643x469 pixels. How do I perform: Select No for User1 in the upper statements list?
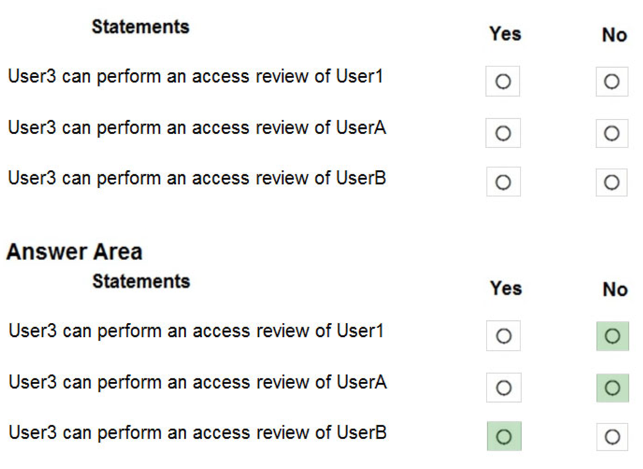pyautogui.click(x=611, y=82)
